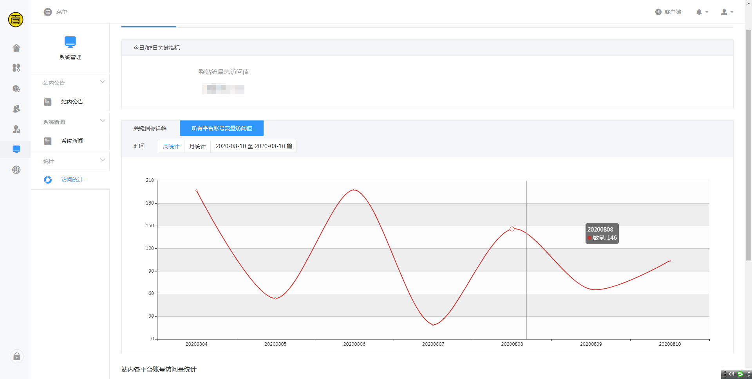Open the 客户端 link in header
Viewport: 752px width, 379px height.
[668, 12]
